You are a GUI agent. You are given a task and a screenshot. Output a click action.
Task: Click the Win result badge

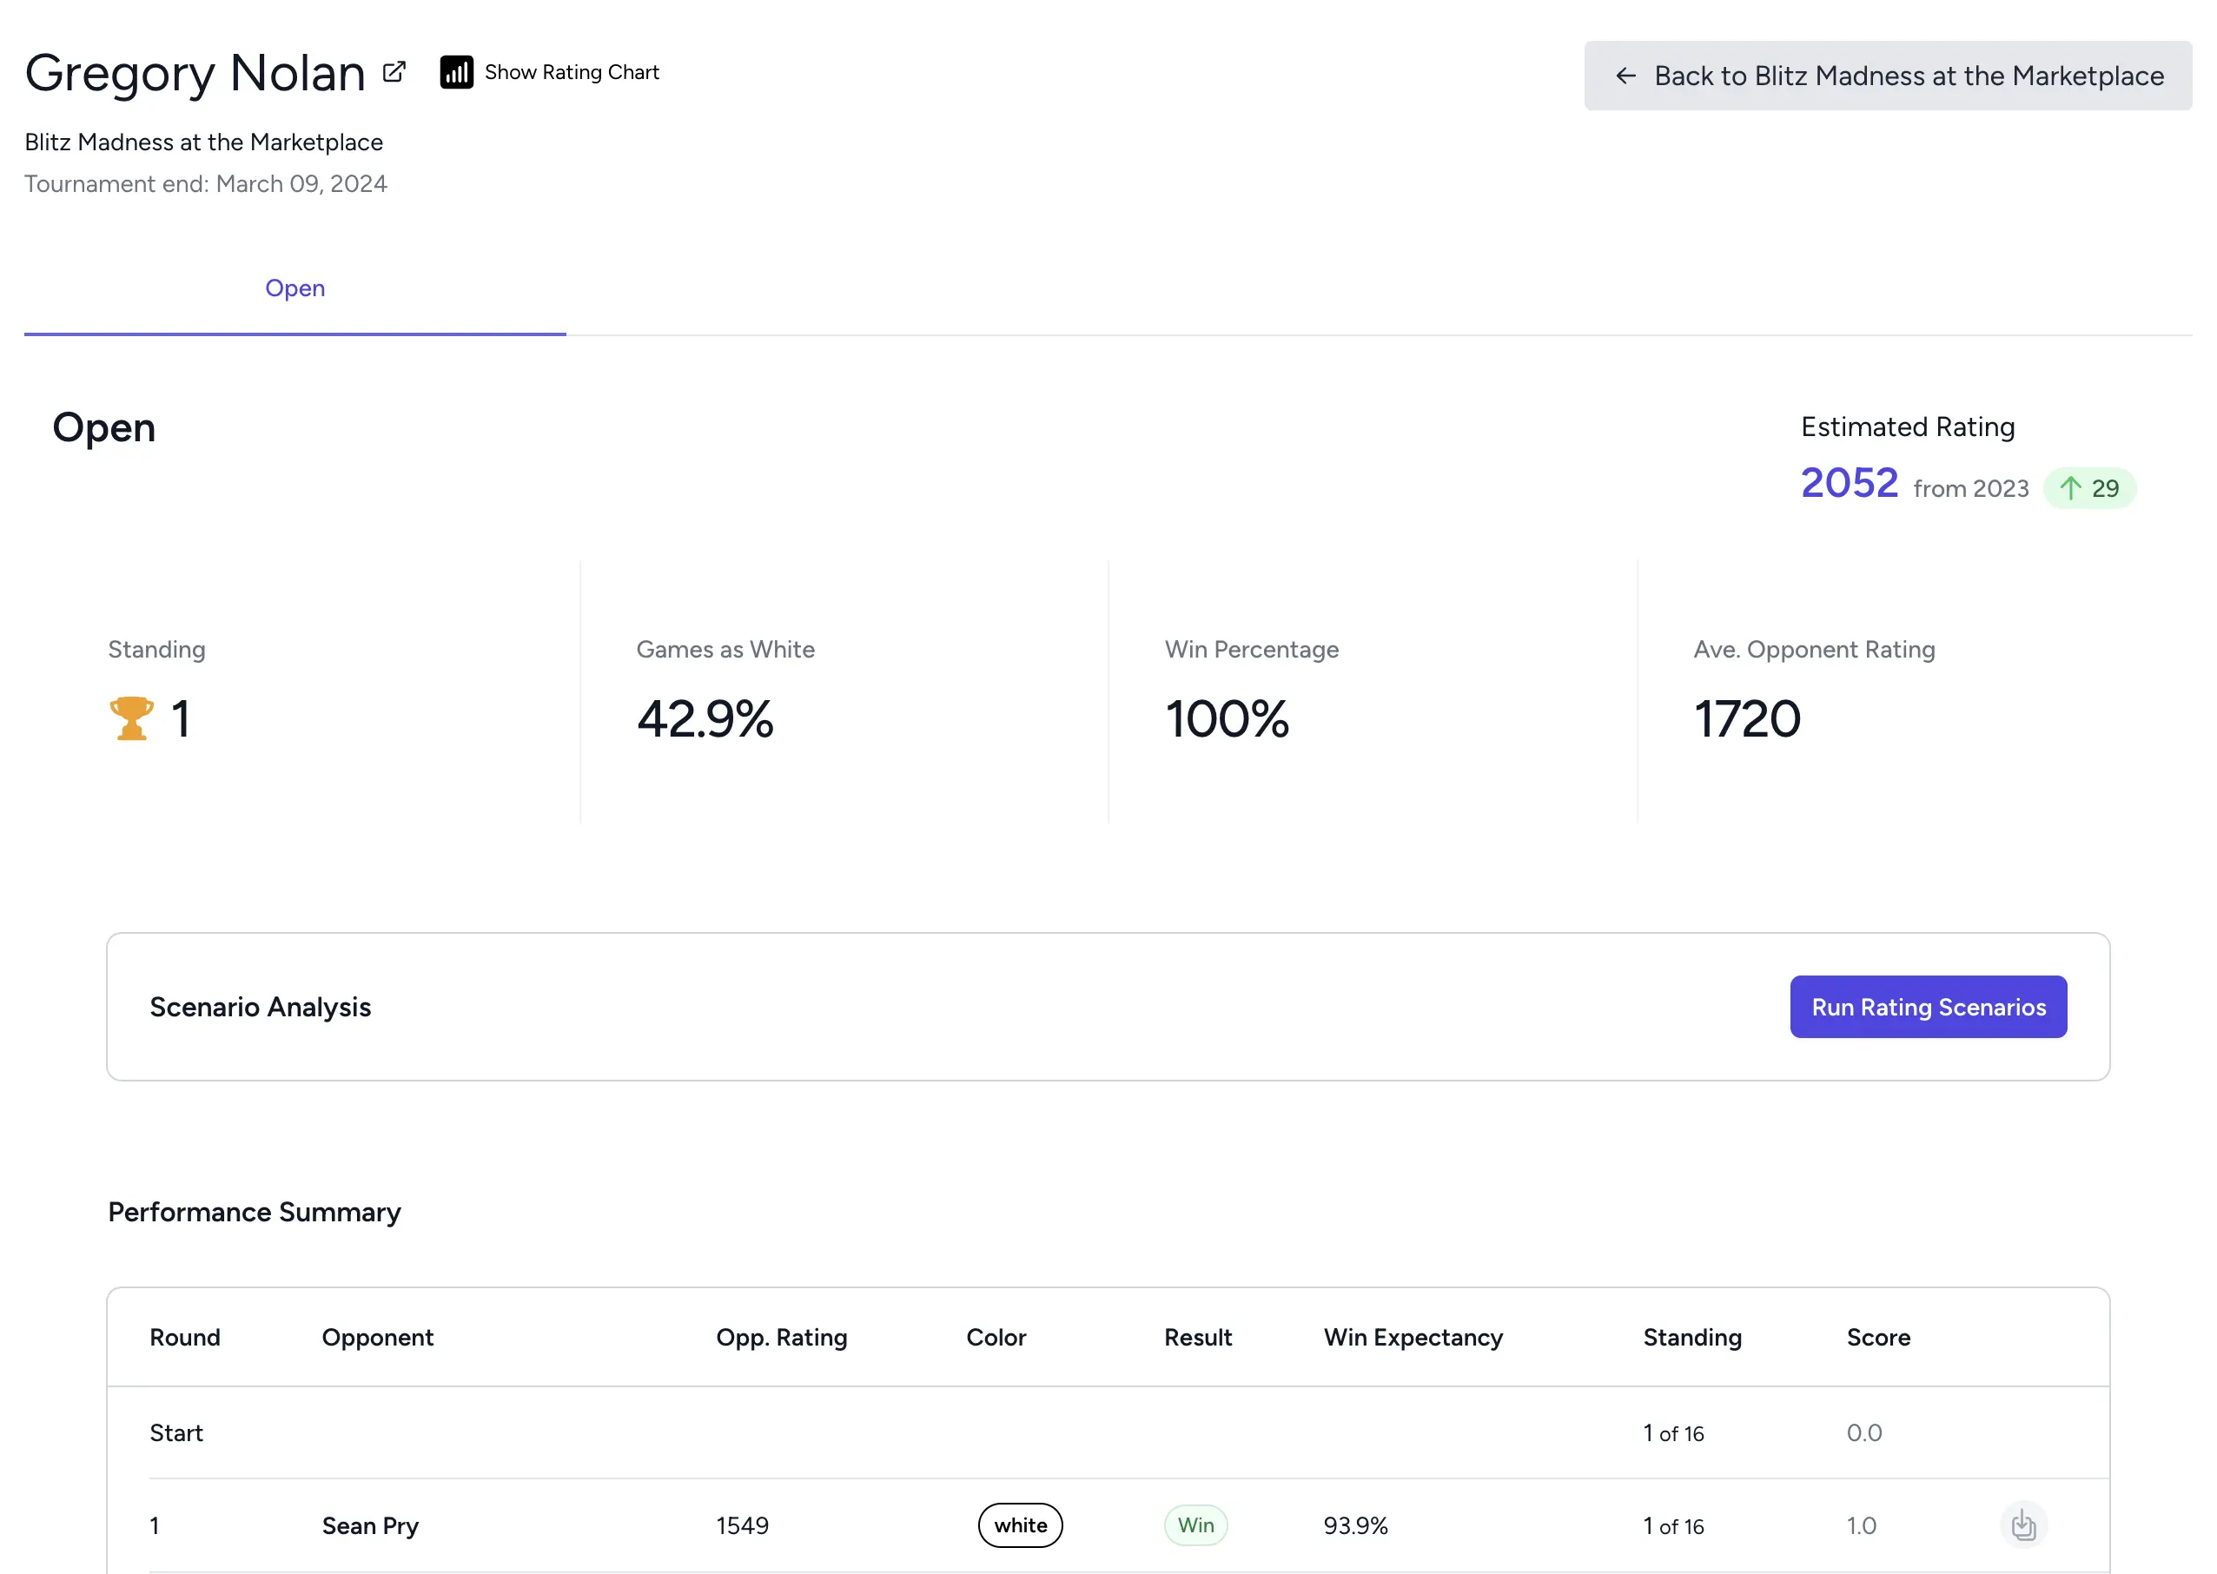tap(1195, 1525)
